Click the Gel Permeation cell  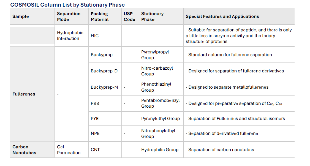(69, 150)
